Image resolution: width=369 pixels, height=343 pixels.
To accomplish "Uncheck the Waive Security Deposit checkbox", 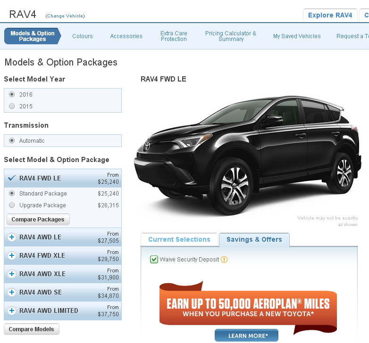I will pyautogui.click(x=154, y=260).
